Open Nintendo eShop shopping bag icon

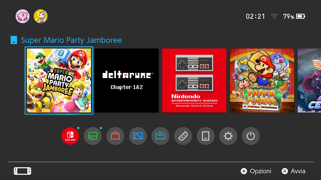tap(115, 136)
